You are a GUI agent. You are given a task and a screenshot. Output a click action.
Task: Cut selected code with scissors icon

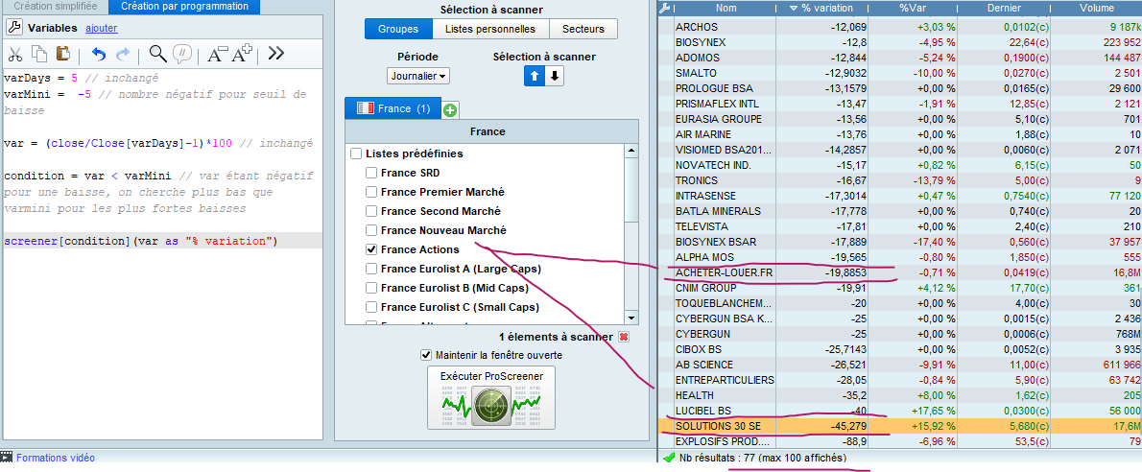point(15,53)
